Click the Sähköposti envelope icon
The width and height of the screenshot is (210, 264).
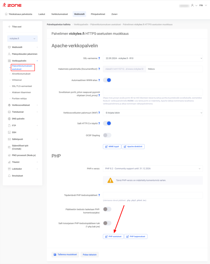click(9, 139)
